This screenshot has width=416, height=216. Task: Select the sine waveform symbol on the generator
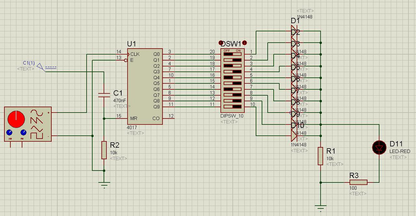click(x=36, y=113)
